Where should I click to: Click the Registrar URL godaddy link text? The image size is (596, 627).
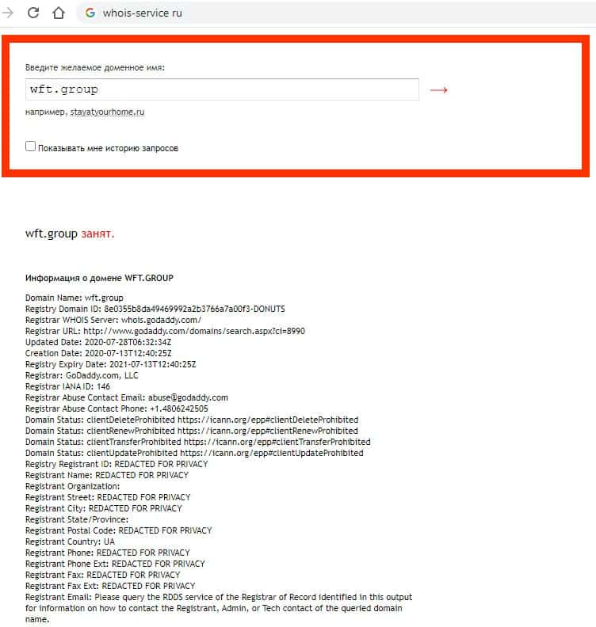(x=194, y=331)
